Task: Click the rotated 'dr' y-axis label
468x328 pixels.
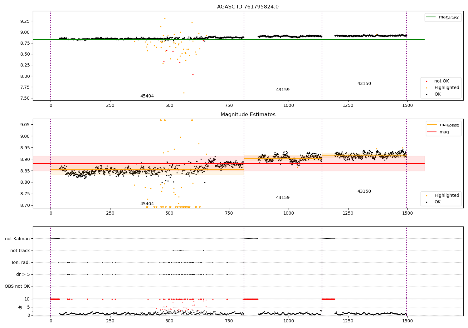Action: pos(20,307)
